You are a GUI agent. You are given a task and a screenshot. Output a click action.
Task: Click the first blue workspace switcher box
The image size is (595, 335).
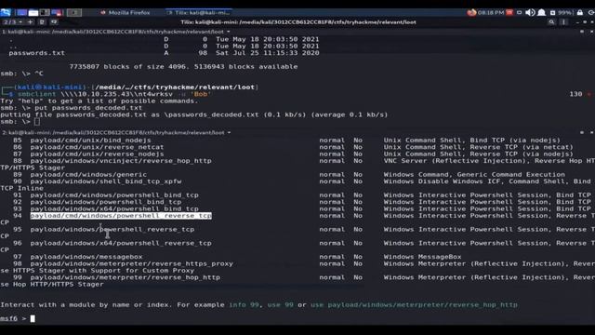(21, 12)
